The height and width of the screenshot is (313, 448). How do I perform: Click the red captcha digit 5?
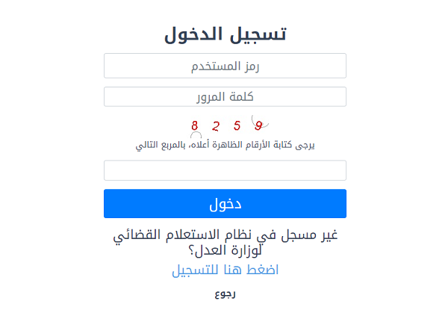point(237,125)
